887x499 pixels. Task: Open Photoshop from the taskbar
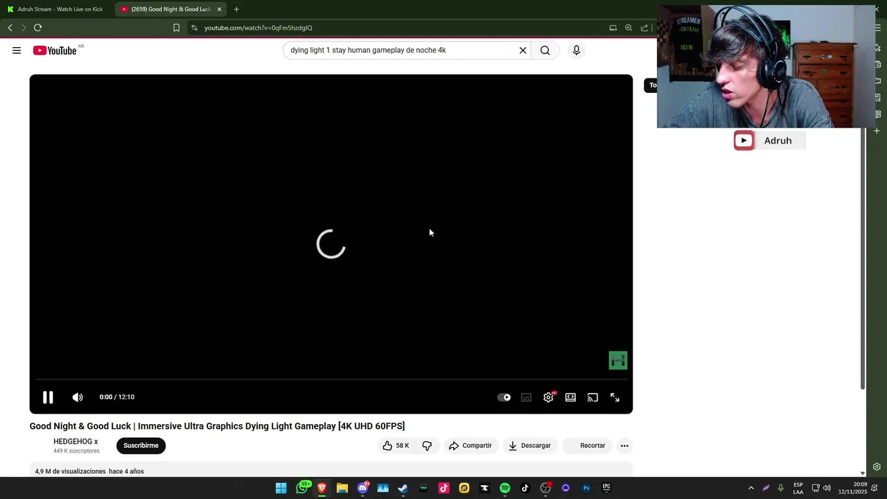pyautogui.click(x=586, y=488)
